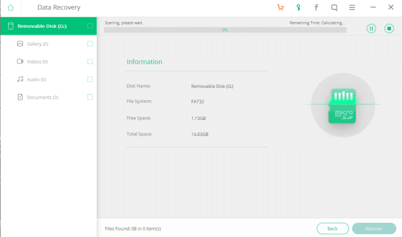
Task: Click the Recover button
Action: (x=374, y=229)
